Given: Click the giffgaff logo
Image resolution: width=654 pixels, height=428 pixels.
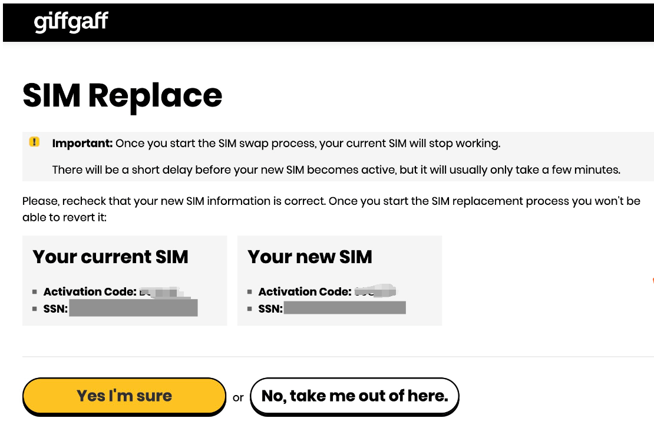Looking at the screenshot, I should (x=71, y=22).
